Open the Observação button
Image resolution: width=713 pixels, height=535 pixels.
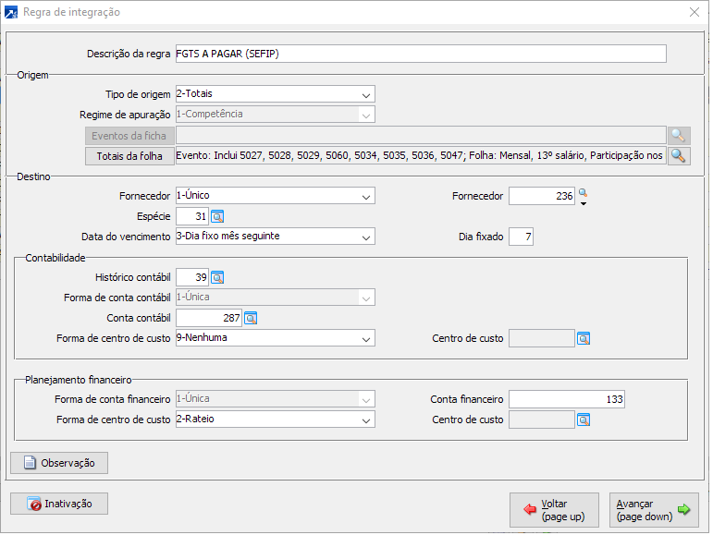coord(59,462)
